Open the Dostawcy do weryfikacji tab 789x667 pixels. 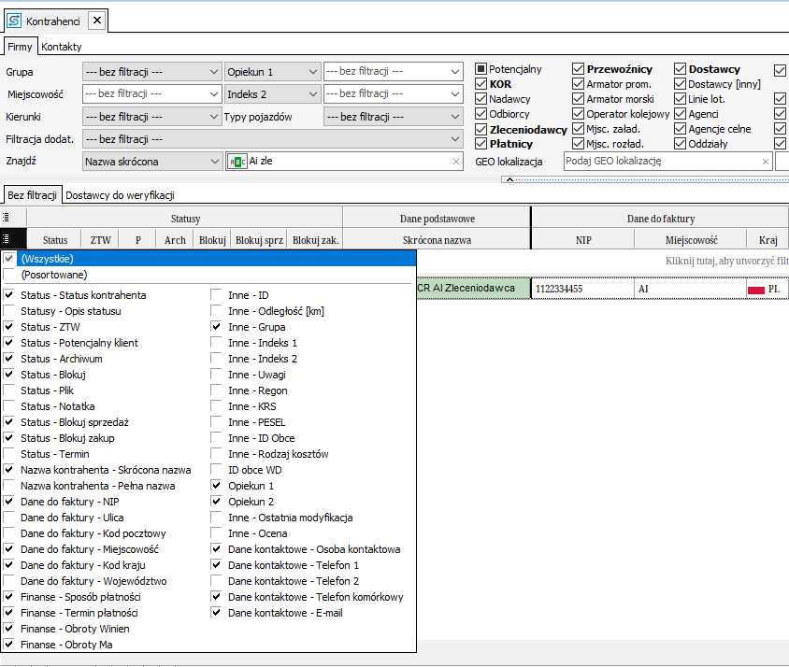pyautogui.click(x=119, y=195)
